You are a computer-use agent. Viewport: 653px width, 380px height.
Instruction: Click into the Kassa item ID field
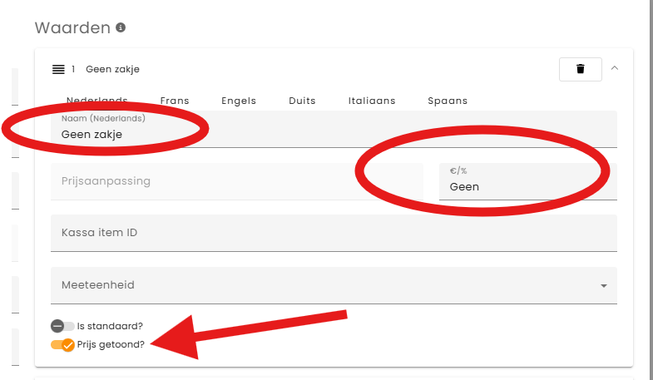pyautogui.click(x=333, y=233)
